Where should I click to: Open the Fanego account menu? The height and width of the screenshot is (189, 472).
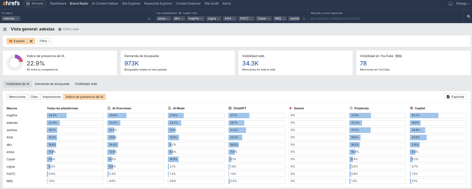[x=463, y=4]
